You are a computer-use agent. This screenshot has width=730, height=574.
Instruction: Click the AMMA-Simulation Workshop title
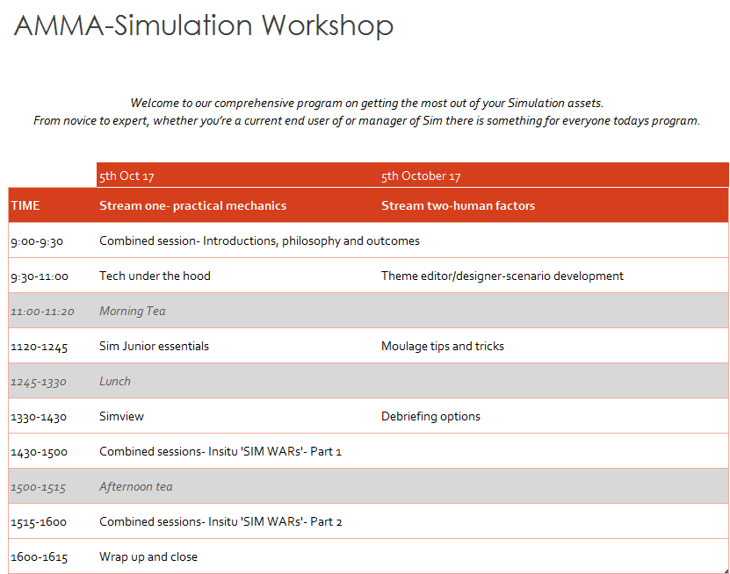pos(204,25)
